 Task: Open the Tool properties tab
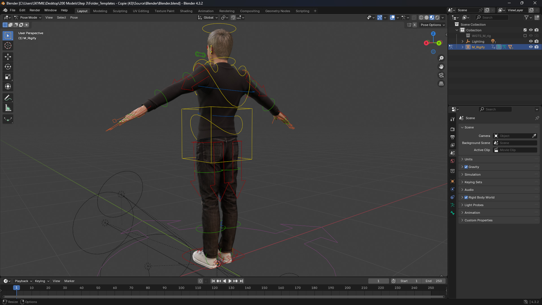click(x=453, y=119)
